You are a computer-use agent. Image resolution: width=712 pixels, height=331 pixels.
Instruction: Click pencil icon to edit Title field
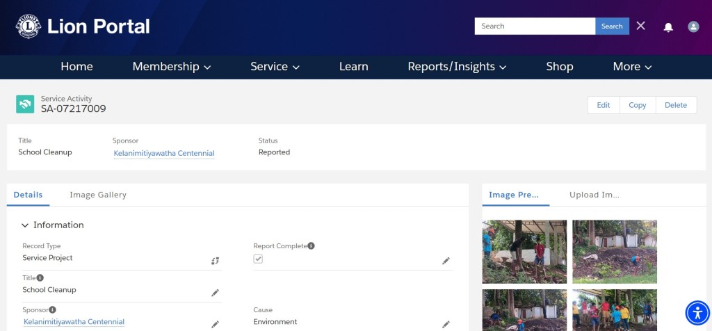click(x=216, y=293)
